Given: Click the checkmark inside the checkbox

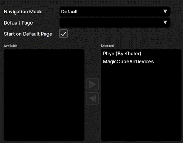Looking at the screenshot, I should pos(63,34).
